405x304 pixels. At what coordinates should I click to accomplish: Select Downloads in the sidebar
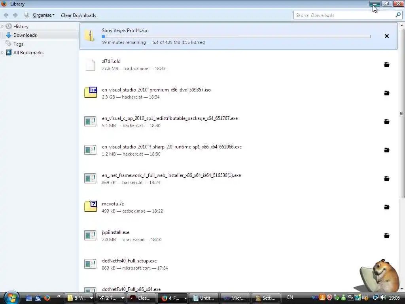pos(25,35)
